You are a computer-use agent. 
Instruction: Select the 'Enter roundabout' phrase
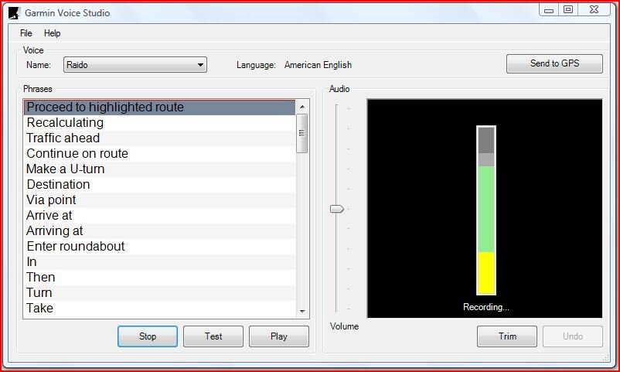pyautogui.click(x=159, y=246)
